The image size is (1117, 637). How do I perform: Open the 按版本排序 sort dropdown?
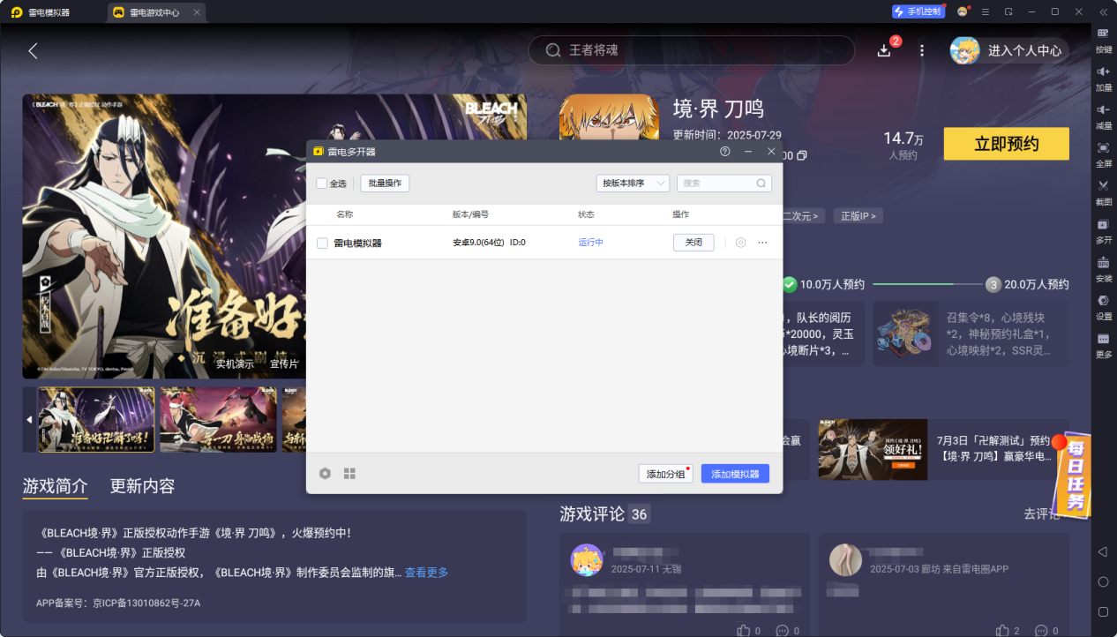pos(633,184)
